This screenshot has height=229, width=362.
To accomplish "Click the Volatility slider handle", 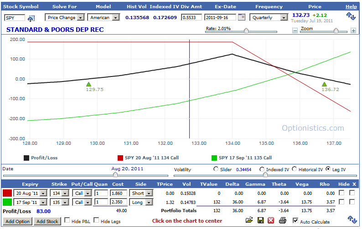I will point(265,175).
